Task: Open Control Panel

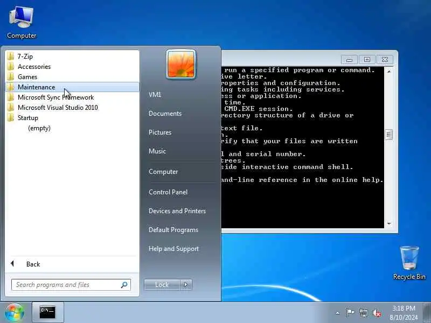Action: point(168,192)
